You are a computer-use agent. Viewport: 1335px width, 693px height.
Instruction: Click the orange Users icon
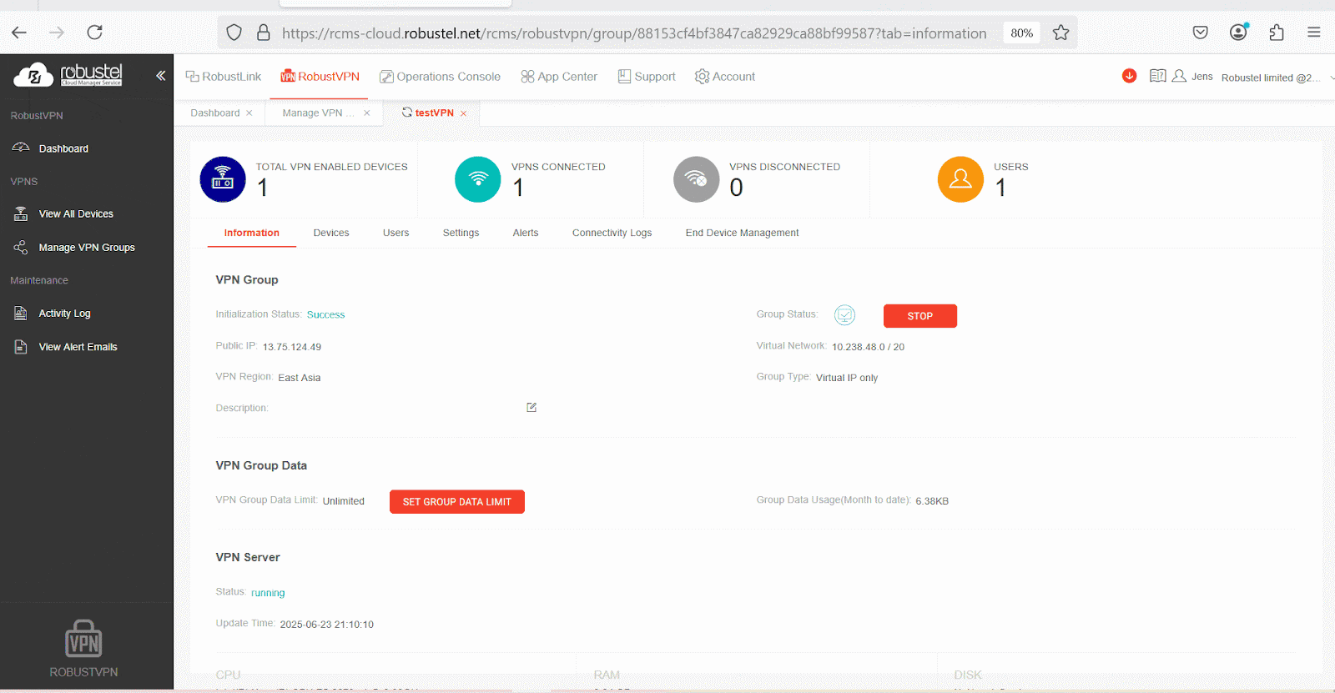pyautogui.click(x=960, y=179)
